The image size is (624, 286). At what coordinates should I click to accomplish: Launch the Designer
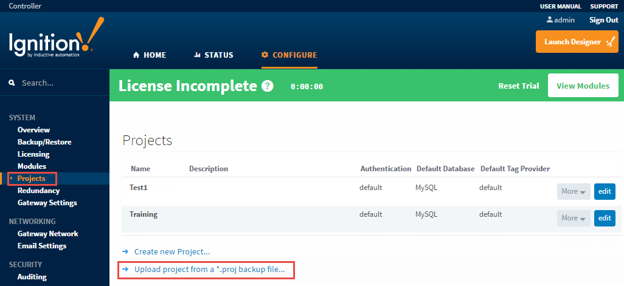[x=577, y=42]
